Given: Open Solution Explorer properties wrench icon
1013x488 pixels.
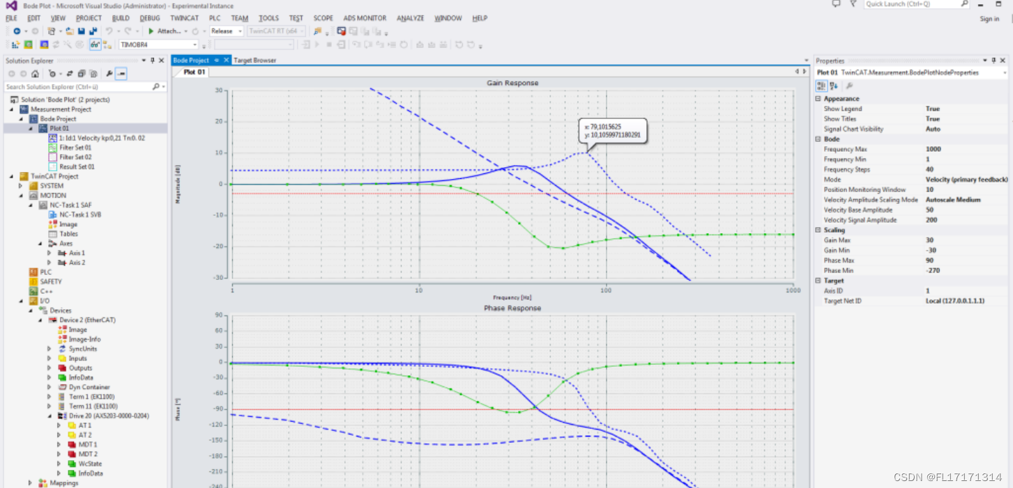Looking at the screenshot, I should [x=109, y=74].
